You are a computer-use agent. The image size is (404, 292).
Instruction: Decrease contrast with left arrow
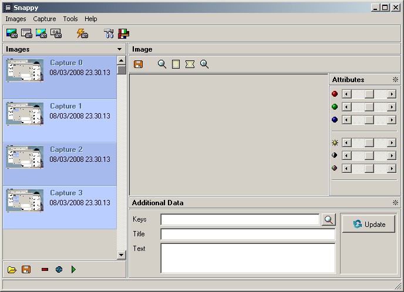(346, 155)
